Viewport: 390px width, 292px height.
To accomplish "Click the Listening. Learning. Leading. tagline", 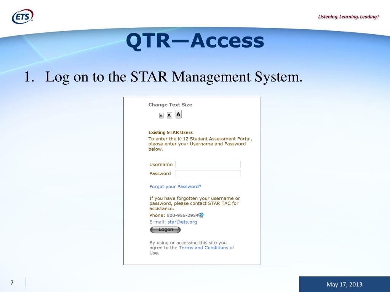I will 349,17.
